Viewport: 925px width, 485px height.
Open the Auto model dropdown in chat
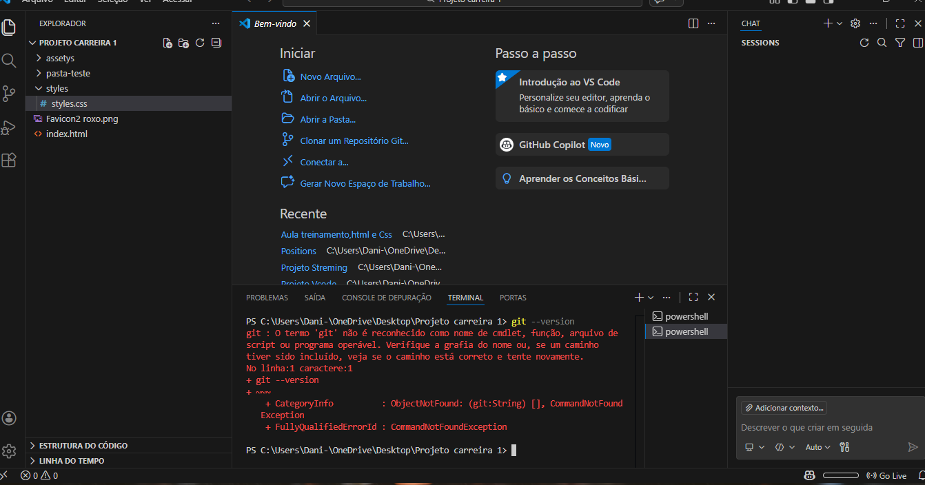[x=818, y=447]
